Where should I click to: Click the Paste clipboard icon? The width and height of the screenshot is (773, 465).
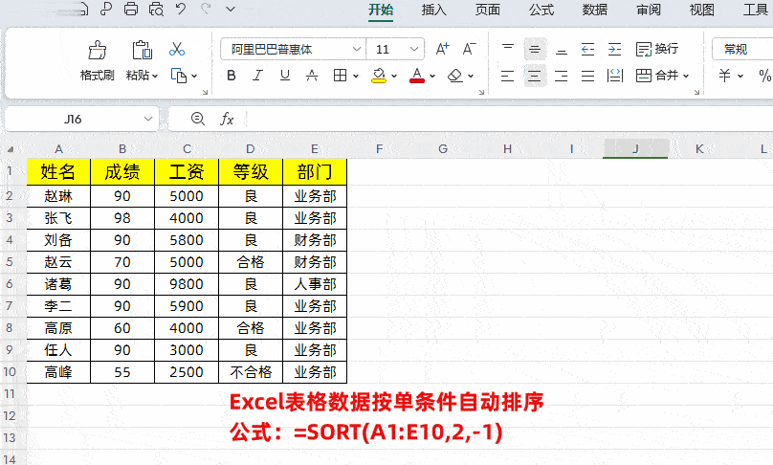pyautogui.click(x=142, y=50)
